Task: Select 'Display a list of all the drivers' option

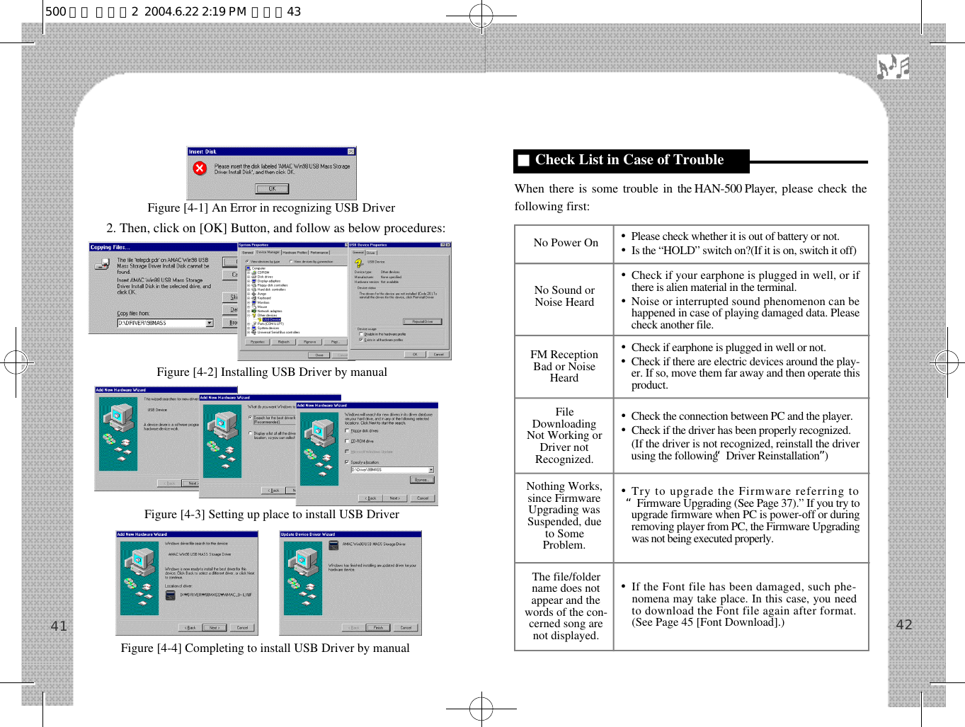Action: pos(250,433)
